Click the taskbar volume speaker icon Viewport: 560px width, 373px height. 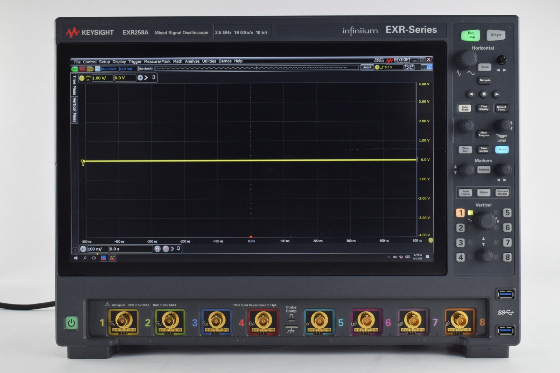[395, 257]
